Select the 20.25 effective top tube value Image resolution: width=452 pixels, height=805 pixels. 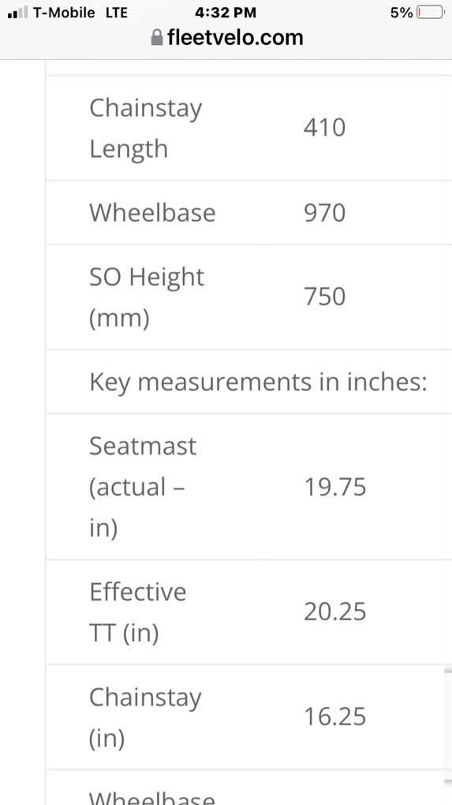click(x=335, y=612)
